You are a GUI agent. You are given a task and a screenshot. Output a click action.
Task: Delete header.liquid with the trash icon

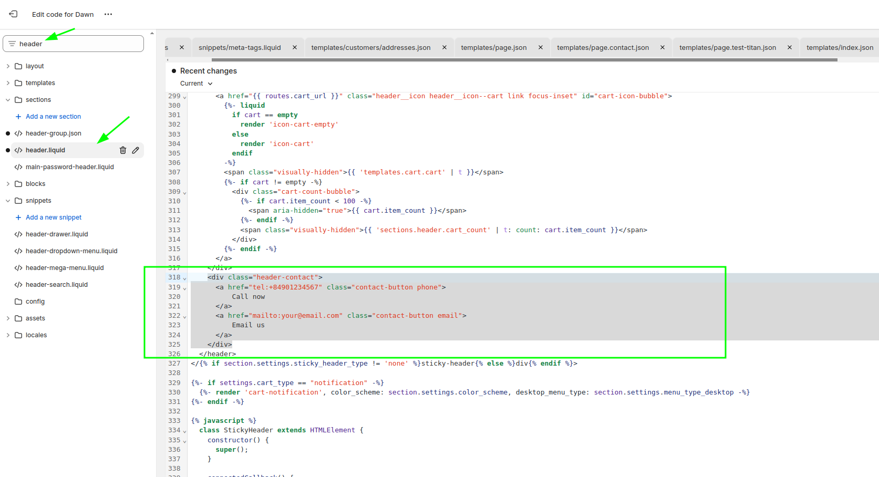[123, 150]
